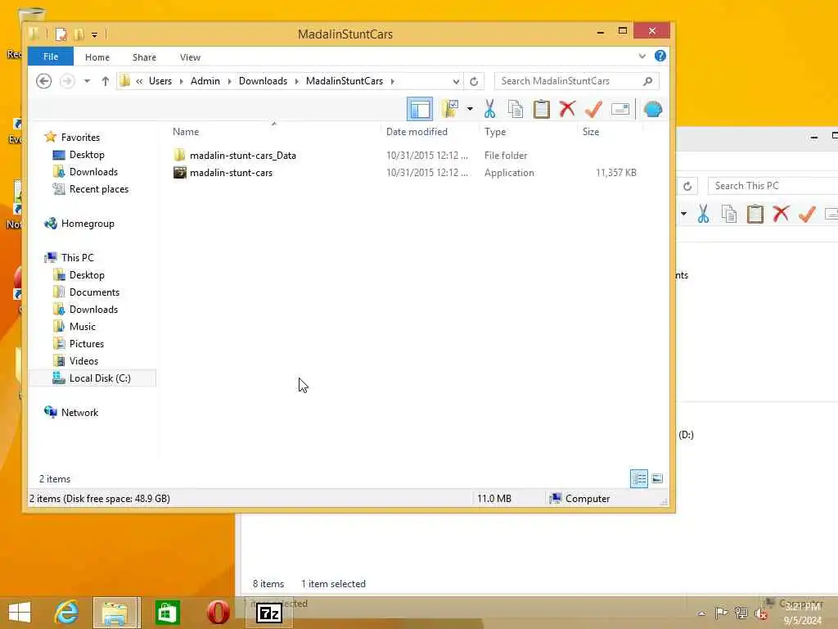
Task: Open Videos under This PC
Action: [x=84, y=360]
